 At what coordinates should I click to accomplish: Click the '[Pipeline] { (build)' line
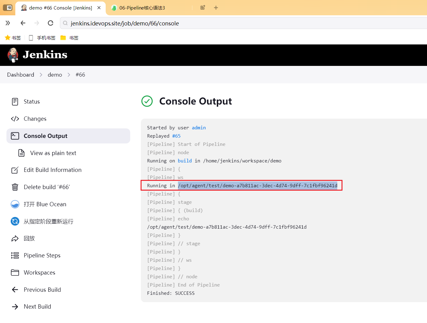pyautogui.click(x=175, y=211)
